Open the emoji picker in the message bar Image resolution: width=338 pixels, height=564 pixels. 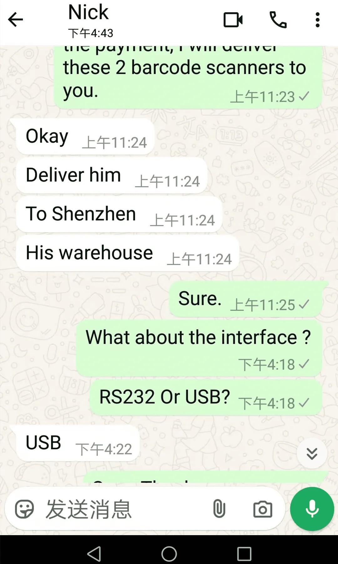coord(24,509)
